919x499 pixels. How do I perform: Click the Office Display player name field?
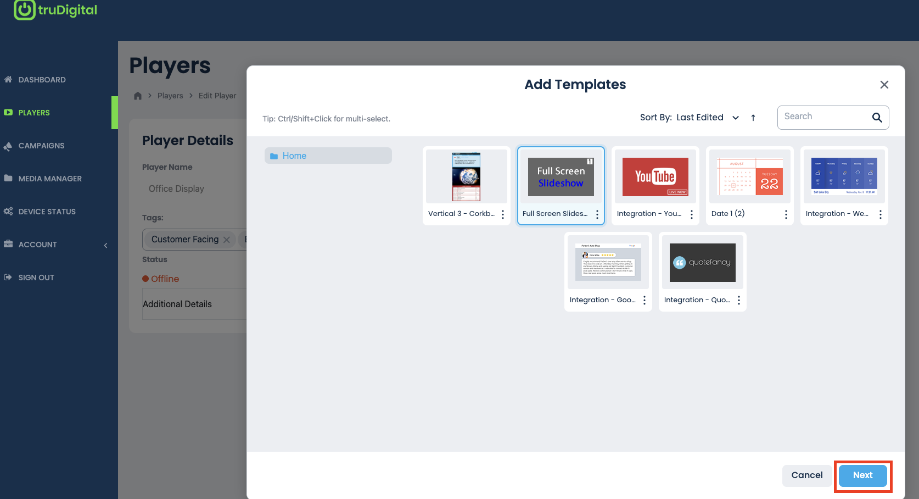coord(195,188)
